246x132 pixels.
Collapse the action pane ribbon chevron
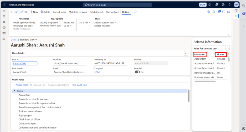(x=228, y=35)
